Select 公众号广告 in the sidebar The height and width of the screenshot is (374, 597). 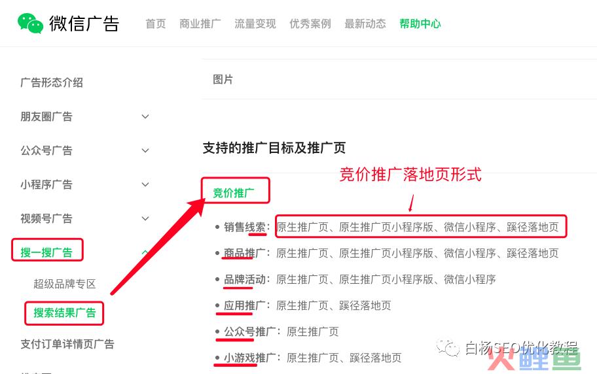(46, 150)
